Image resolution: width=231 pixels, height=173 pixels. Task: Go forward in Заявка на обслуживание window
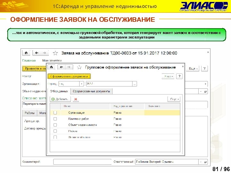pyautogui.click(x=45, y=53)
